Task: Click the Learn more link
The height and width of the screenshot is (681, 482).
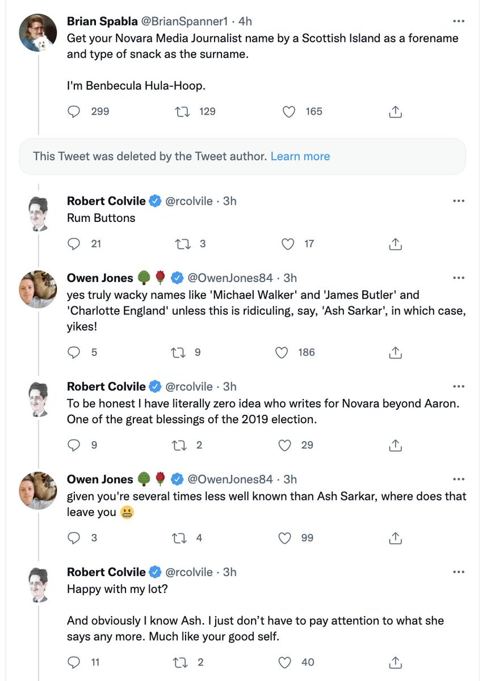Action: [300, 156]
